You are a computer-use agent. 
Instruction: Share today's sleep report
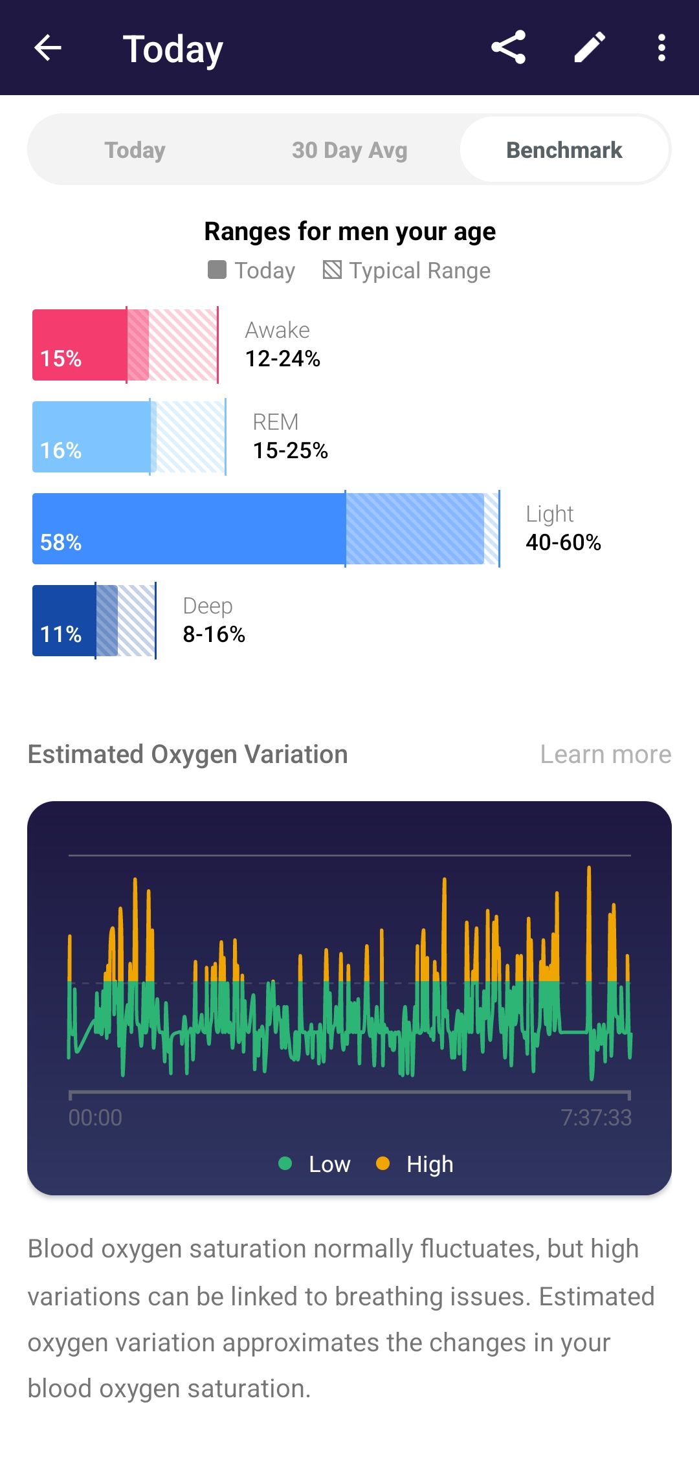point(508,48)
